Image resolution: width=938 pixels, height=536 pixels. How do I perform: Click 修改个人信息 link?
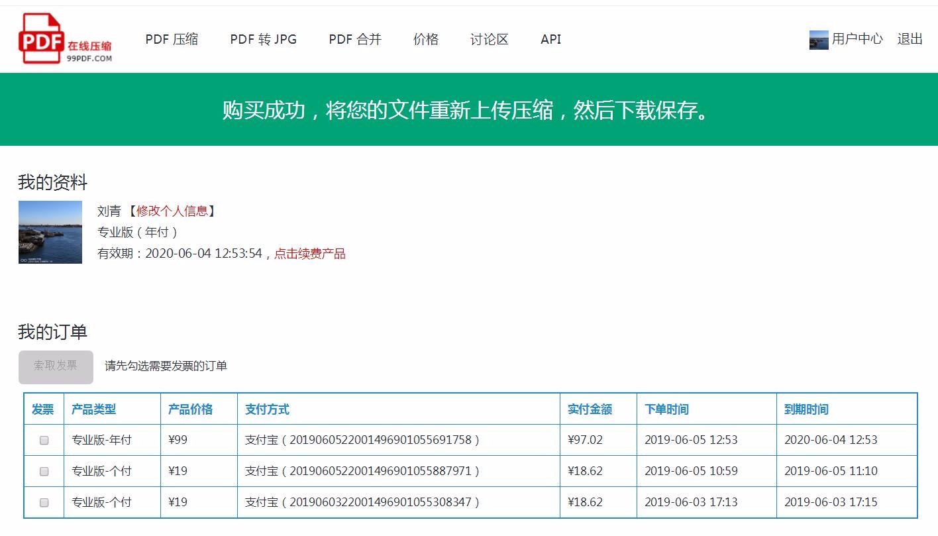point(172,211)
